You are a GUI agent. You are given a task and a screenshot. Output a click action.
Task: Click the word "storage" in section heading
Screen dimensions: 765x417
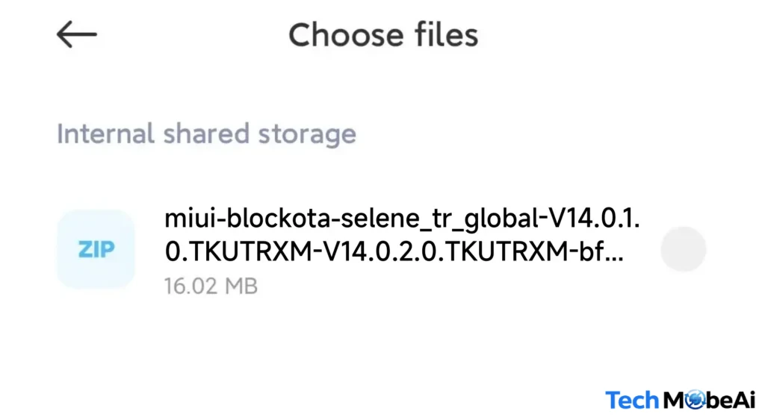pyautogui.click(x=306, y=134)
